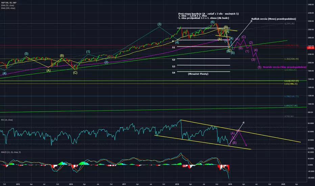Select wave (3) label at the cyan peak

[159, 24]
